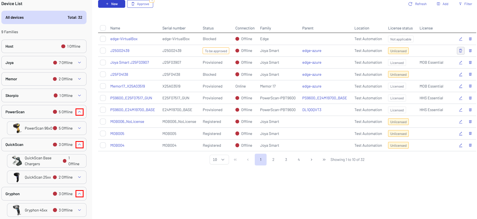
Task: Collapse the Gryphon family group
Action: [x=80, y=194]
